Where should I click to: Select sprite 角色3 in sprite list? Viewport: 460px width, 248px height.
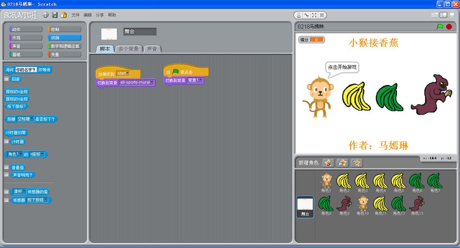tap(362, 182)
